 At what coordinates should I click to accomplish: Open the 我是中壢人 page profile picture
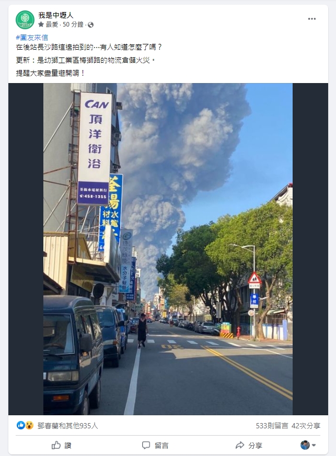pyautogui.click(x=25, y=20)
